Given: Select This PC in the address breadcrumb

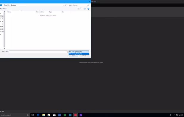Looking at the screenshot, I should click(x=6, y=5).
